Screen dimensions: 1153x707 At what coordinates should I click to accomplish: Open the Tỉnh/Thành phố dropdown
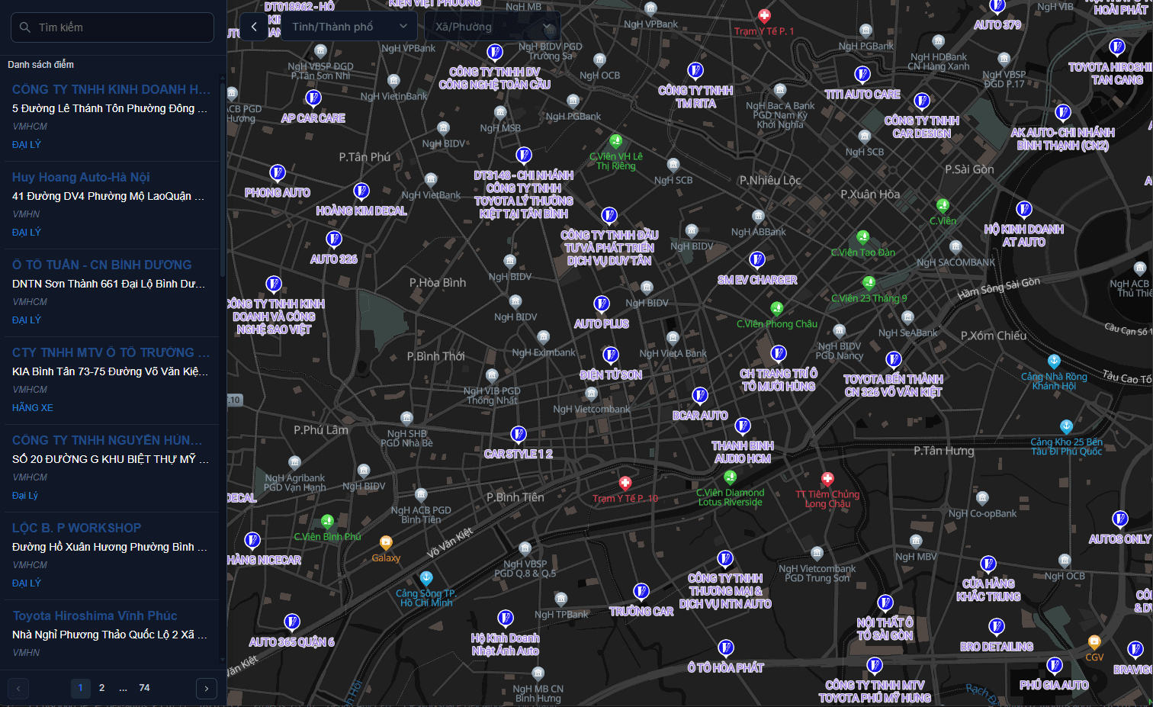pos(350,27)
